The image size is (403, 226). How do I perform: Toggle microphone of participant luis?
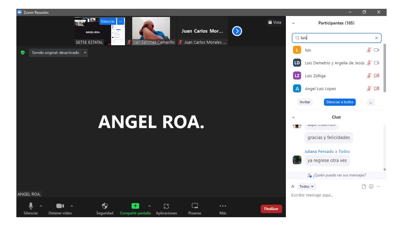tap(369, 50)
